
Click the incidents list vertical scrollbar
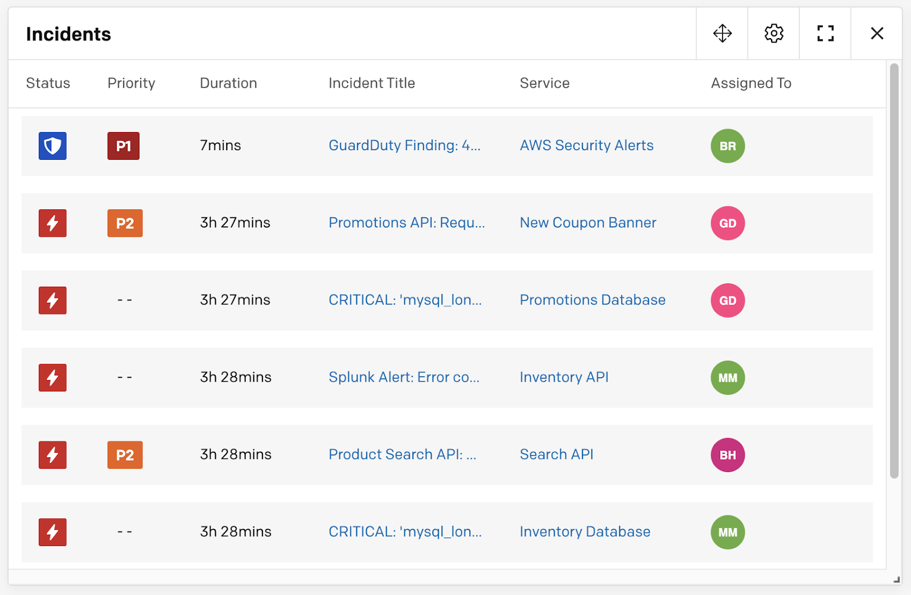894,271
